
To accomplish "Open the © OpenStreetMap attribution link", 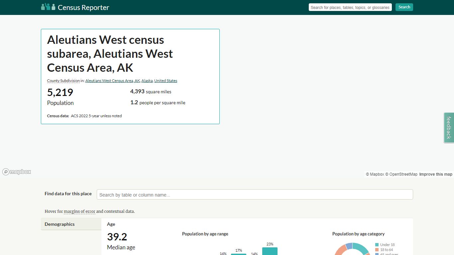I will [x=401, y=174].
